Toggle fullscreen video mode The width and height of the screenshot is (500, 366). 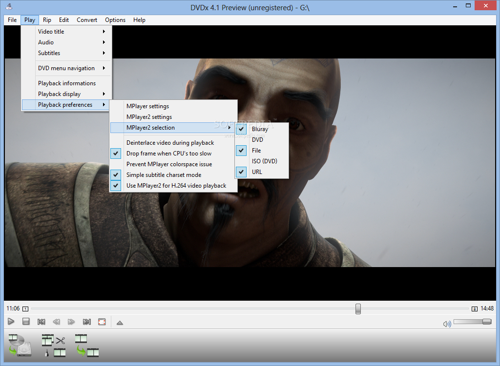(102, 322)
